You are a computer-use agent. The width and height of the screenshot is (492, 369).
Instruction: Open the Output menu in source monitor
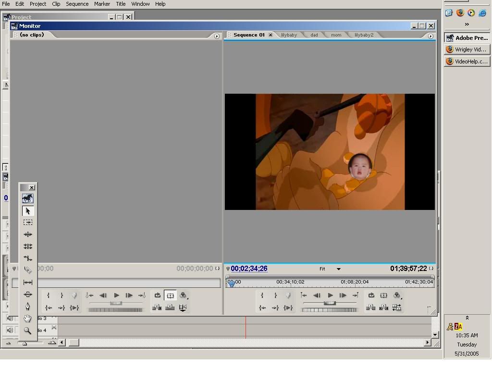coord(184,295)
